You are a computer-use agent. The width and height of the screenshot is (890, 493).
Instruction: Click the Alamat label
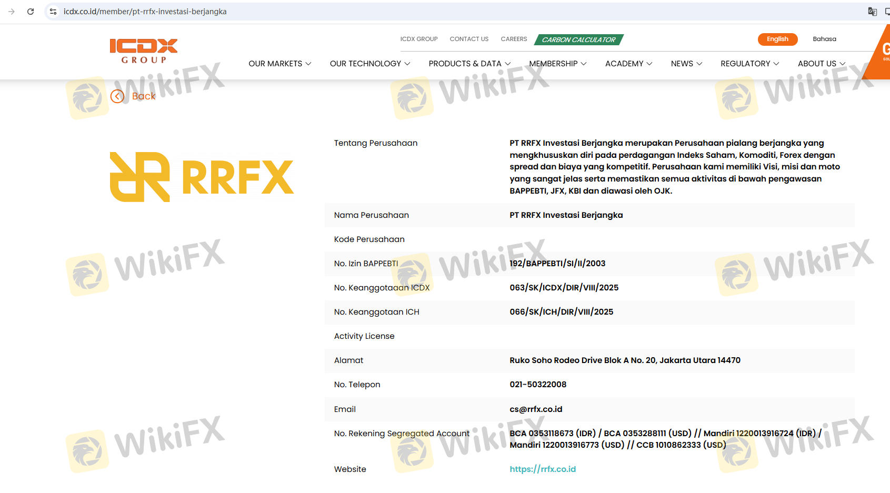click(349, 360)
